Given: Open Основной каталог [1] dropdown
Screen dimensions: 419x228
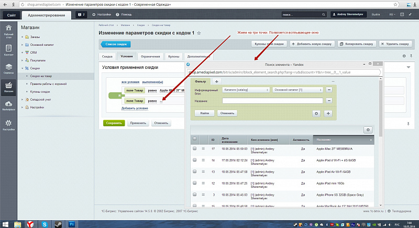Looking at the screenshot, I should (297, 90).
